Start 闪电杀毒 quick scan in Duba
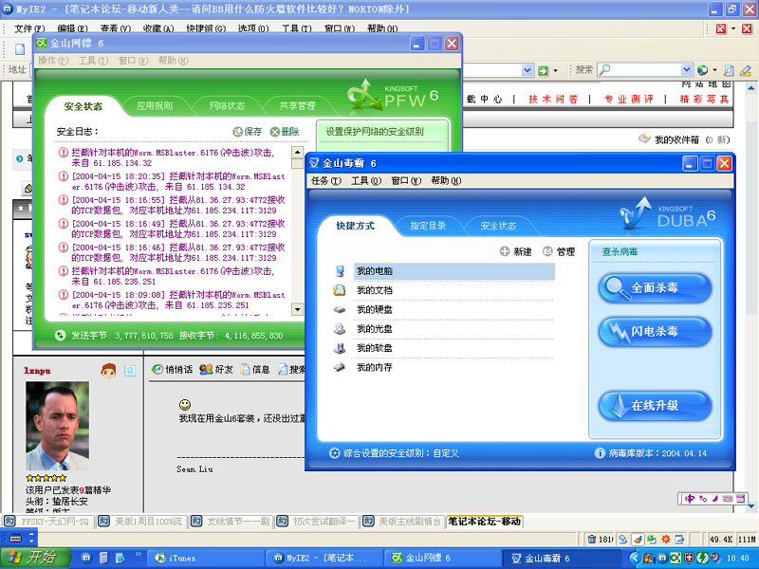 655,332
